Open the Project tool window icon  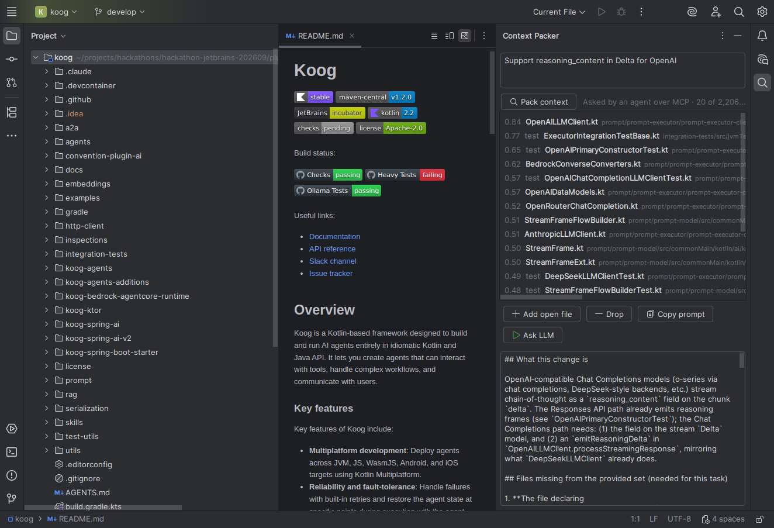12,36
